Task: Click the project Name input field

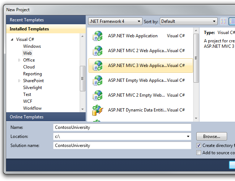Action: coord(122,127)
